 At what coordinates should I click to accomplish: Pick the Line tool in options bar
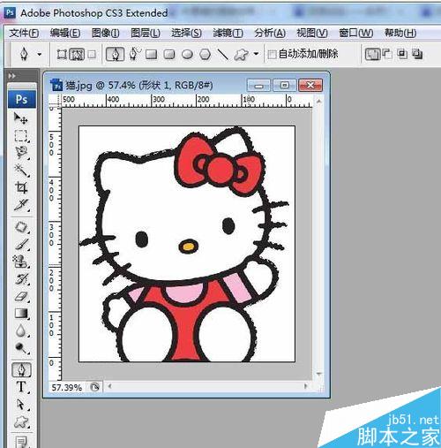point(223,55)
